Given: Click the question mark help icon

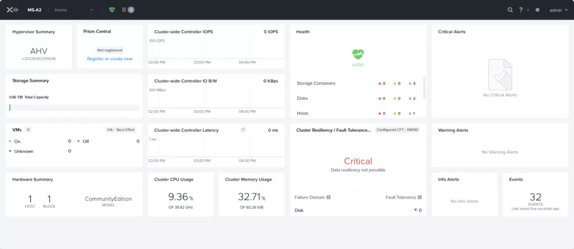Looking at the screenshot, I should coord(521,10).
